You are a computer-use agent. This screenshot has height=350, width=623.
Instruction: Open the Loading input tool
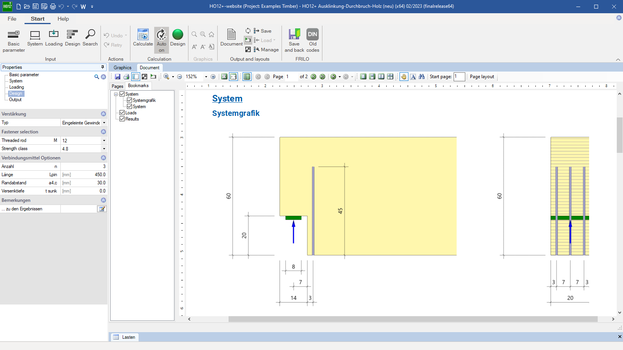coord(54,38)
